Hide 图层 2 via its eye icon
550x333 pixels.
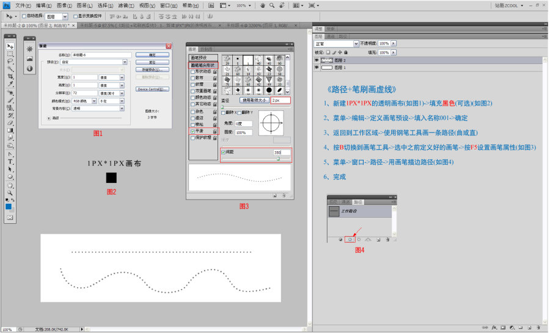tap(317, 60)
